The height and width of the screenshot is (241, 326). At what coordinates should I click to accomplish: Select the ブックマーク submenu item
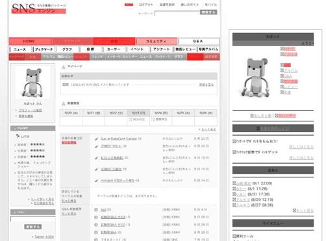44,49
